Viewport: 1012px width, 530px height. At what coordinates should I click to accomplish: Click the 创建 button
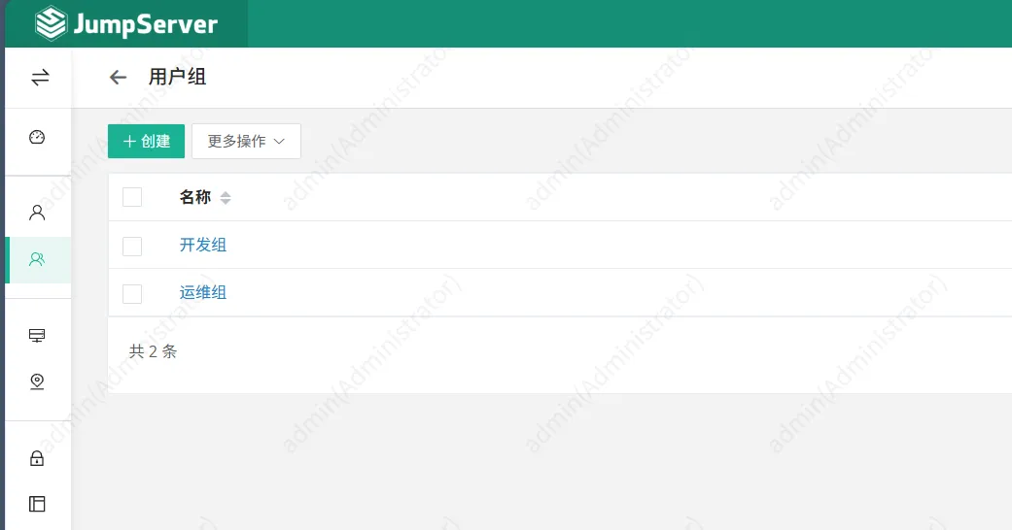(x=146, y=141)
